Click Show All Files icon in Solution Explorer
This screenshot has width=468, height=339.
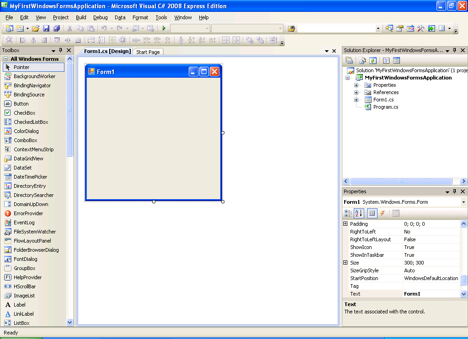point(362,61)
